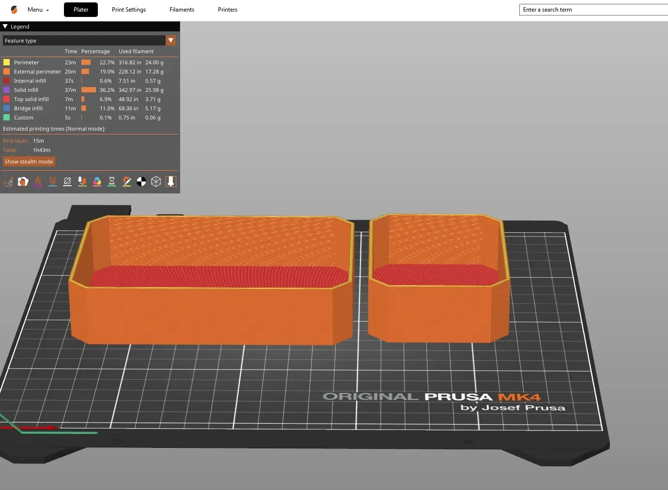Switch to Print Settings tab
The width and height of the screenshot is (668, 490).
[x=129, y=10]
